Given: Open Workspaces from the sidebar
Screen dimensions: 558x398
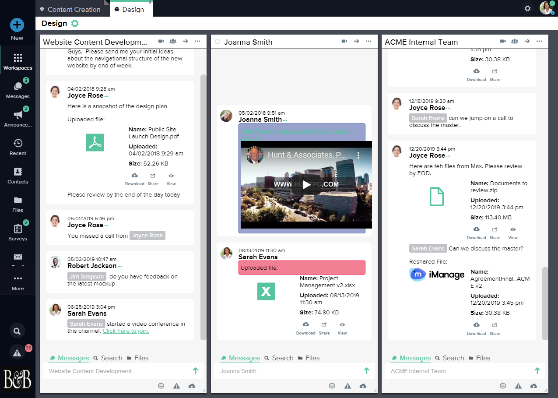Looking at the screenshot, I should [18, 62].
